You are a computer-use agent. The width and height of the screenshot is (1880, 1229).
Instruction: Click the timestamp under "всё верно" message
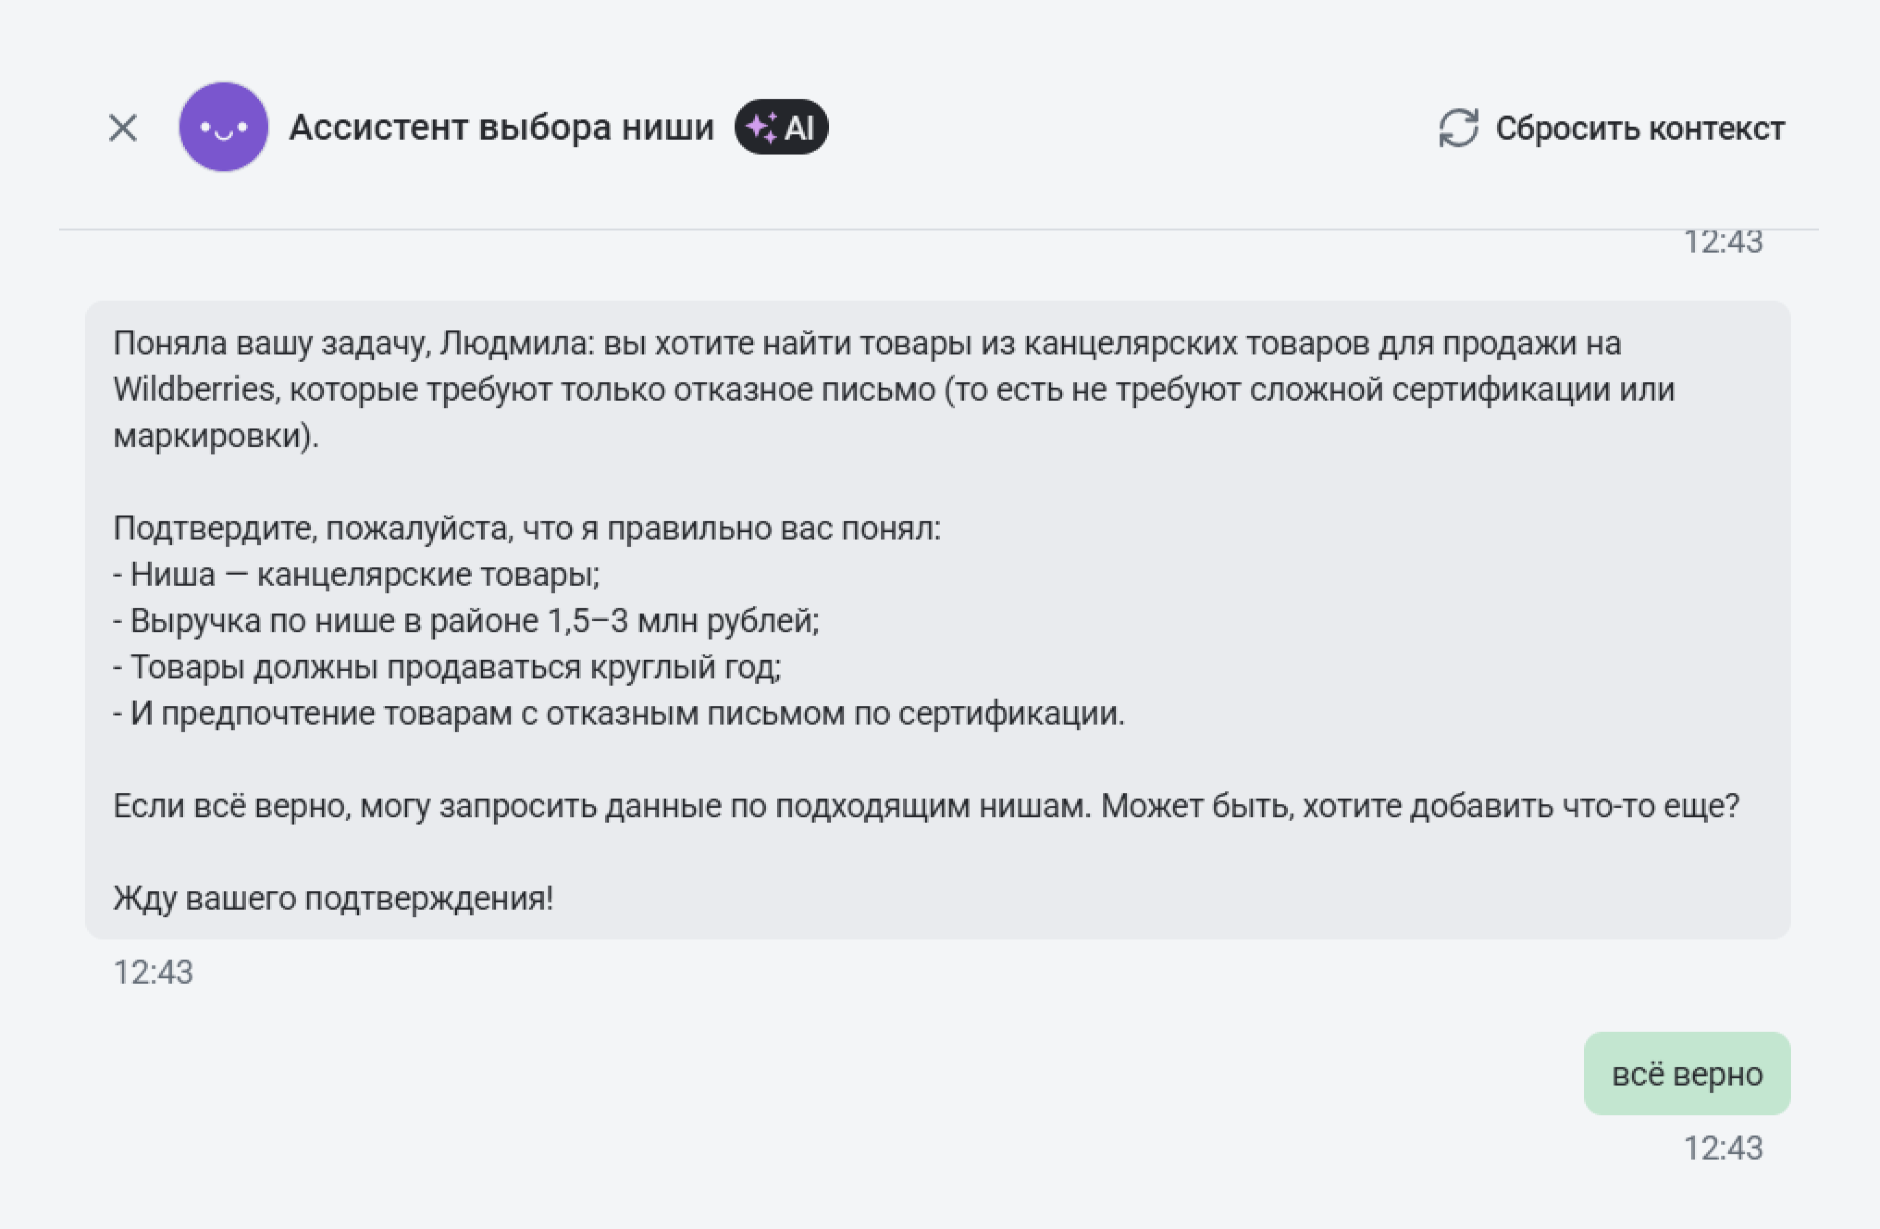click(x=1723, y=1148)
